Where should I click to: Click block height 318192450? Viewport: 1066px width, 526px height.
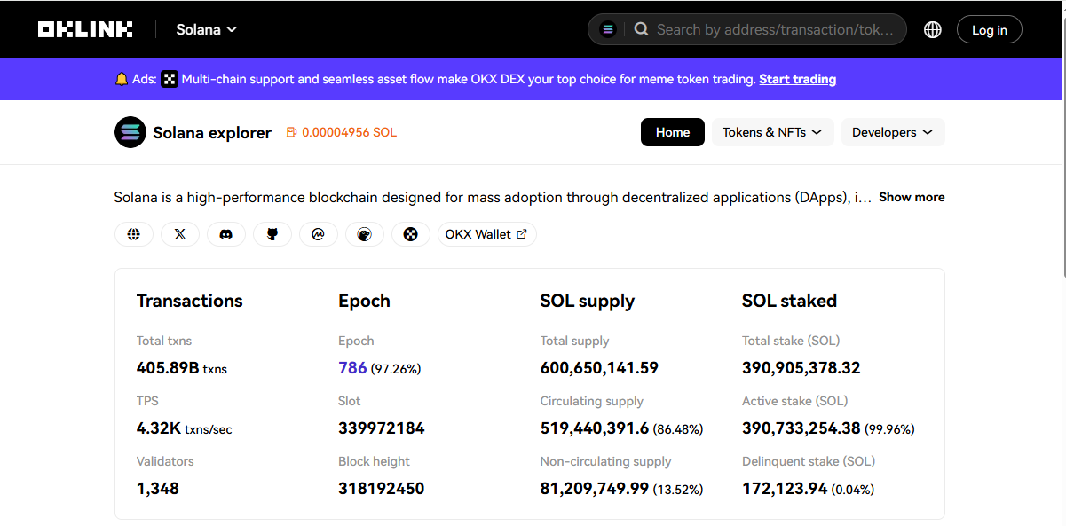point(382,489)
